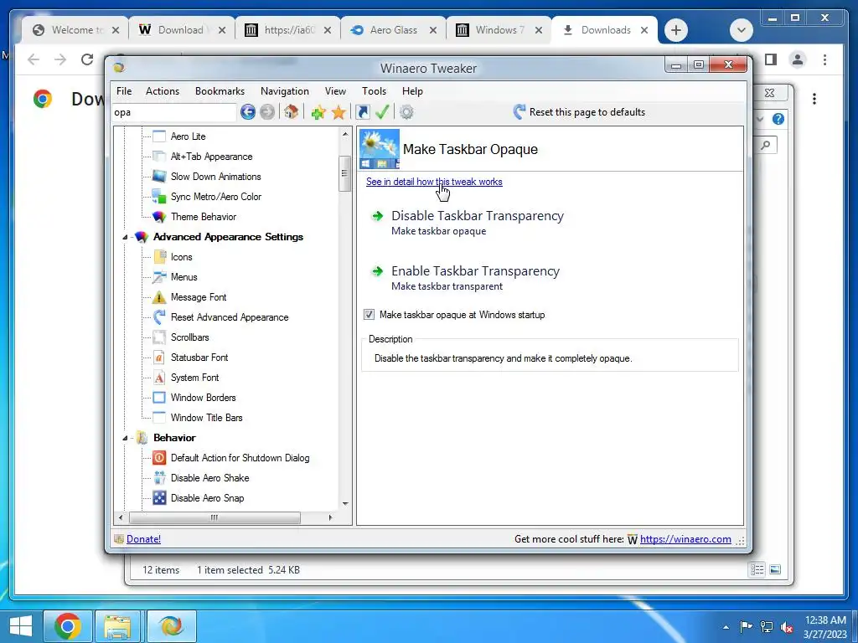858x643 pixels.
Task: Open the View menu
Action: pyautogui.click(x=335, y=91)
